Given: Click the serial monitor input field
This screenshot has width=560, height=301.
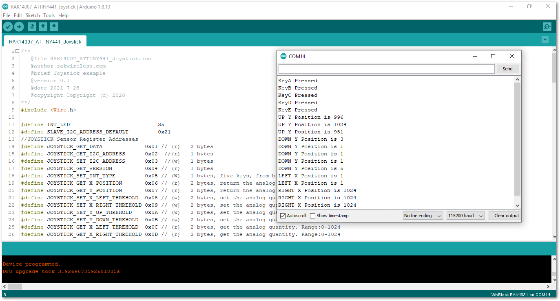Looking at the screenshot, I should [x=386, y=69].
